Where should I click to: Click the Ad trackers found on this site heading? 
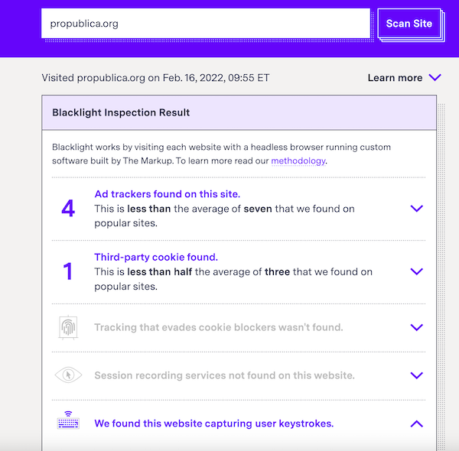[x=167, y=194]
